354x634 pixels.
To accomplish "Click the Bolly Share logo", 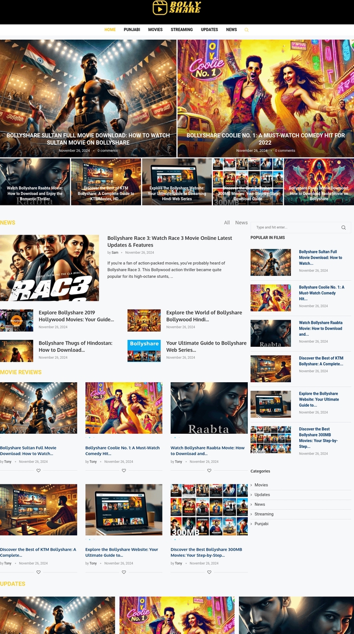I will pos(177,7).
